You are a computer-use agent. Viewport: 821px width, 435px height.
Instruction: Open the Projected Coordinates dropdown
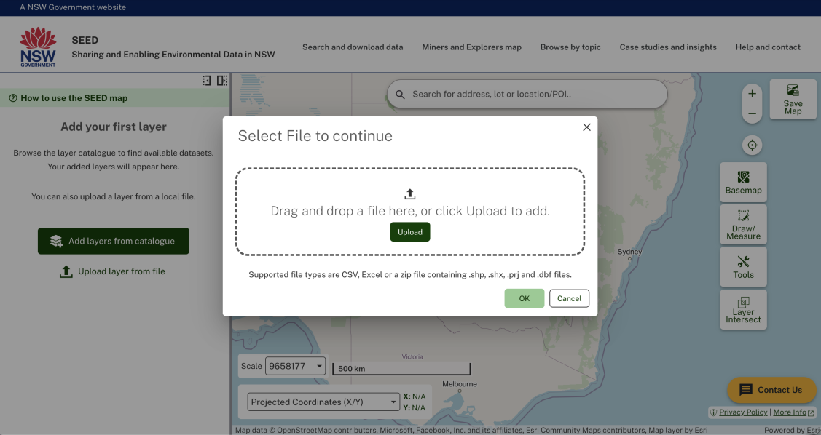(323, 402)
